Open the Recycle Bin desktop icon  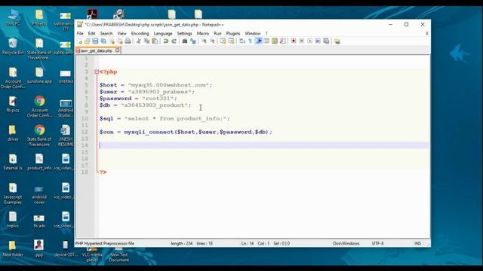coord(13,47)
